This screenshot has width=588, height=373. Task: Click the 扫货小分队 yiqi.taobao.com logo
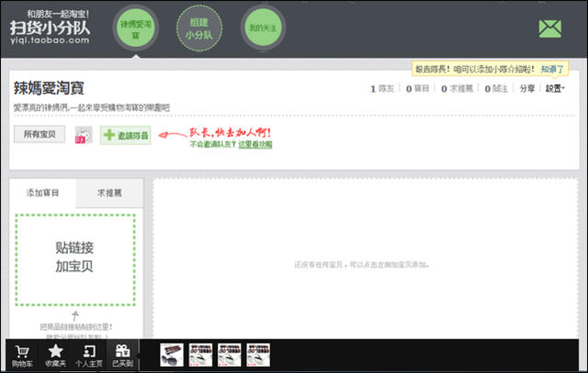click(x=50, y=28)
